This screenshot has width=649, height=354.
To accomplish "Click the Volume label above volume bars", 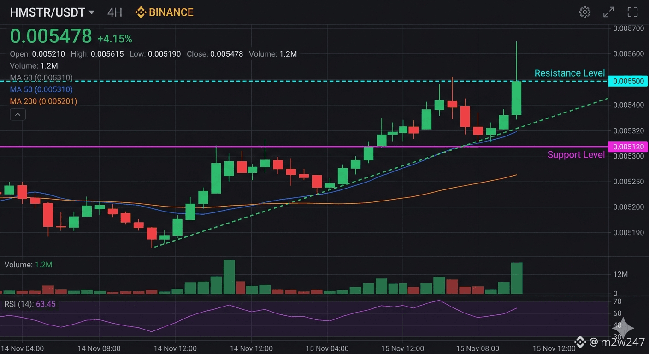I will 28,265.
